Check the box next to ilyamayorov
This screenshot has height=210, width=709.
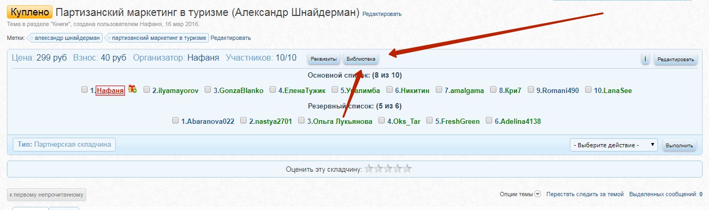click(x=147, y=90)
